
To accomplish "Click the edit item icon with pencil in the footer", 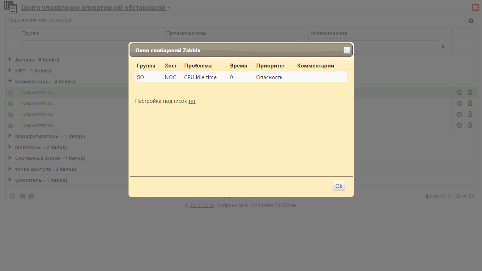I will (31, 196).
